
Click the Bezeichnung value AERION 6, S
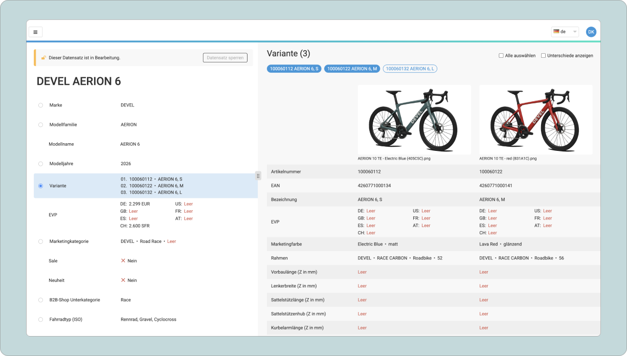[x=370, y=199]
